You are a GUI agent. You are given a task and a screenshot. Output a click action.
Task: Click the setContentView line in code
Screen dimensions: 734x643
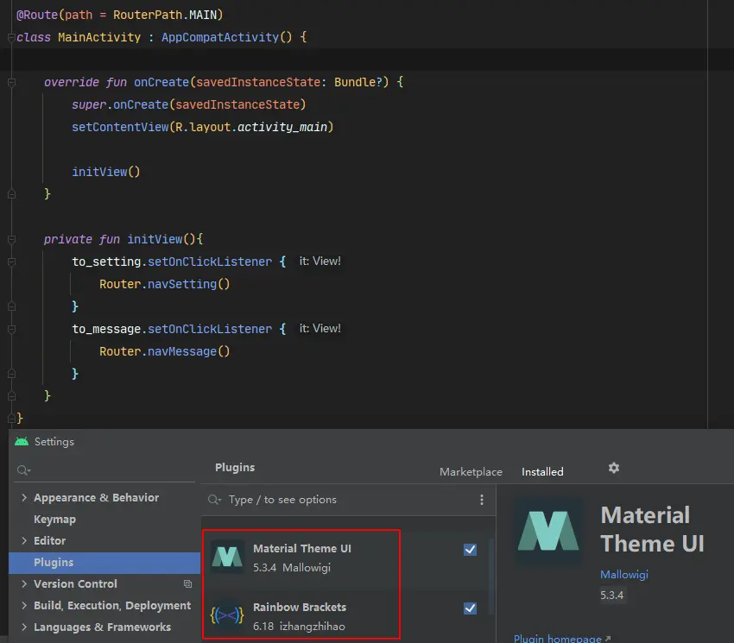(x=202, y=127)
